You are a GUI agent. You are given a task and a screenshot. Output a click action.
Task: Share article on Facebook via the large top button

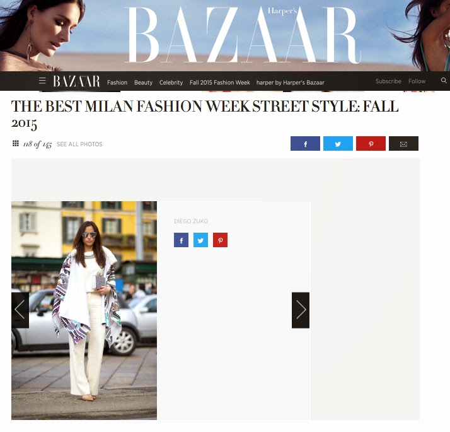click(305, 144)
